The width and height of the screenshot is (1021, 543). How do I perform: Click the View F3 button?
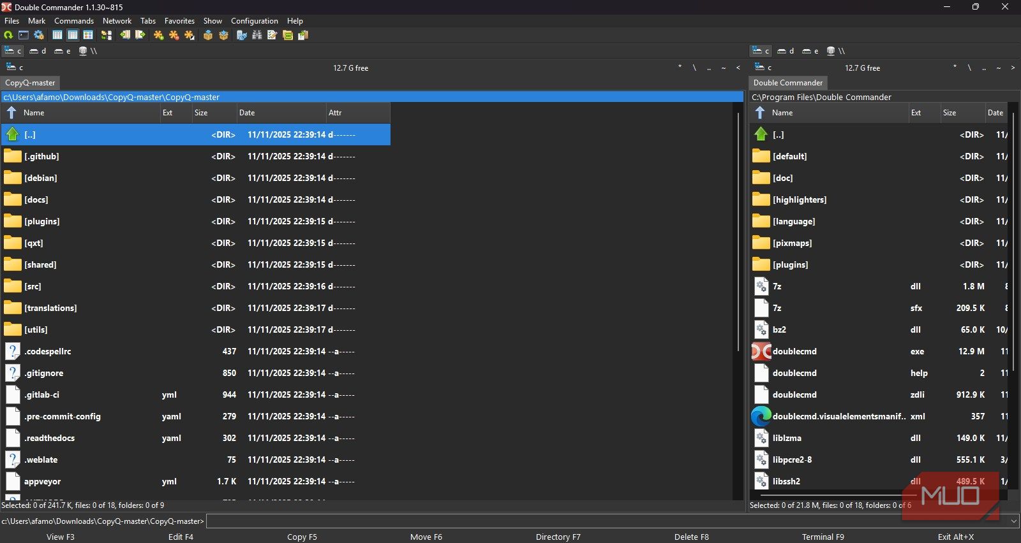point(61,537)
